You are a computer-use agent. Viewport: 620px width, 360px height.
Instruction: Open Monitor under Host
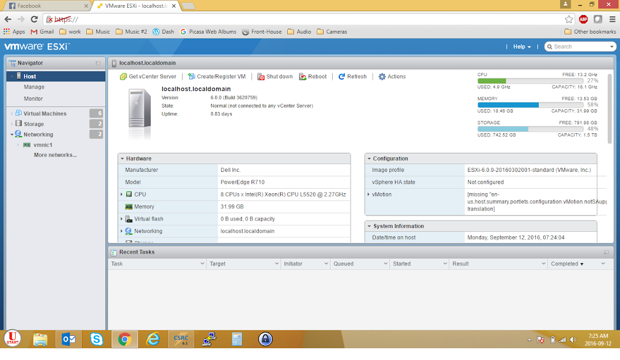33,99
